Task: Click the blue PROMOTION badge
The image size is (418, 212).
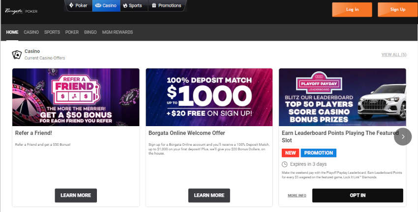Action: pyautogui.click(x=318, y=153)
